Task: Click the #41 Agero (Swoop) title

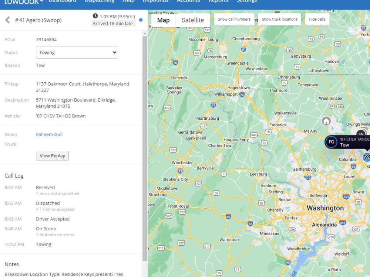Action: tap(38, 20)
